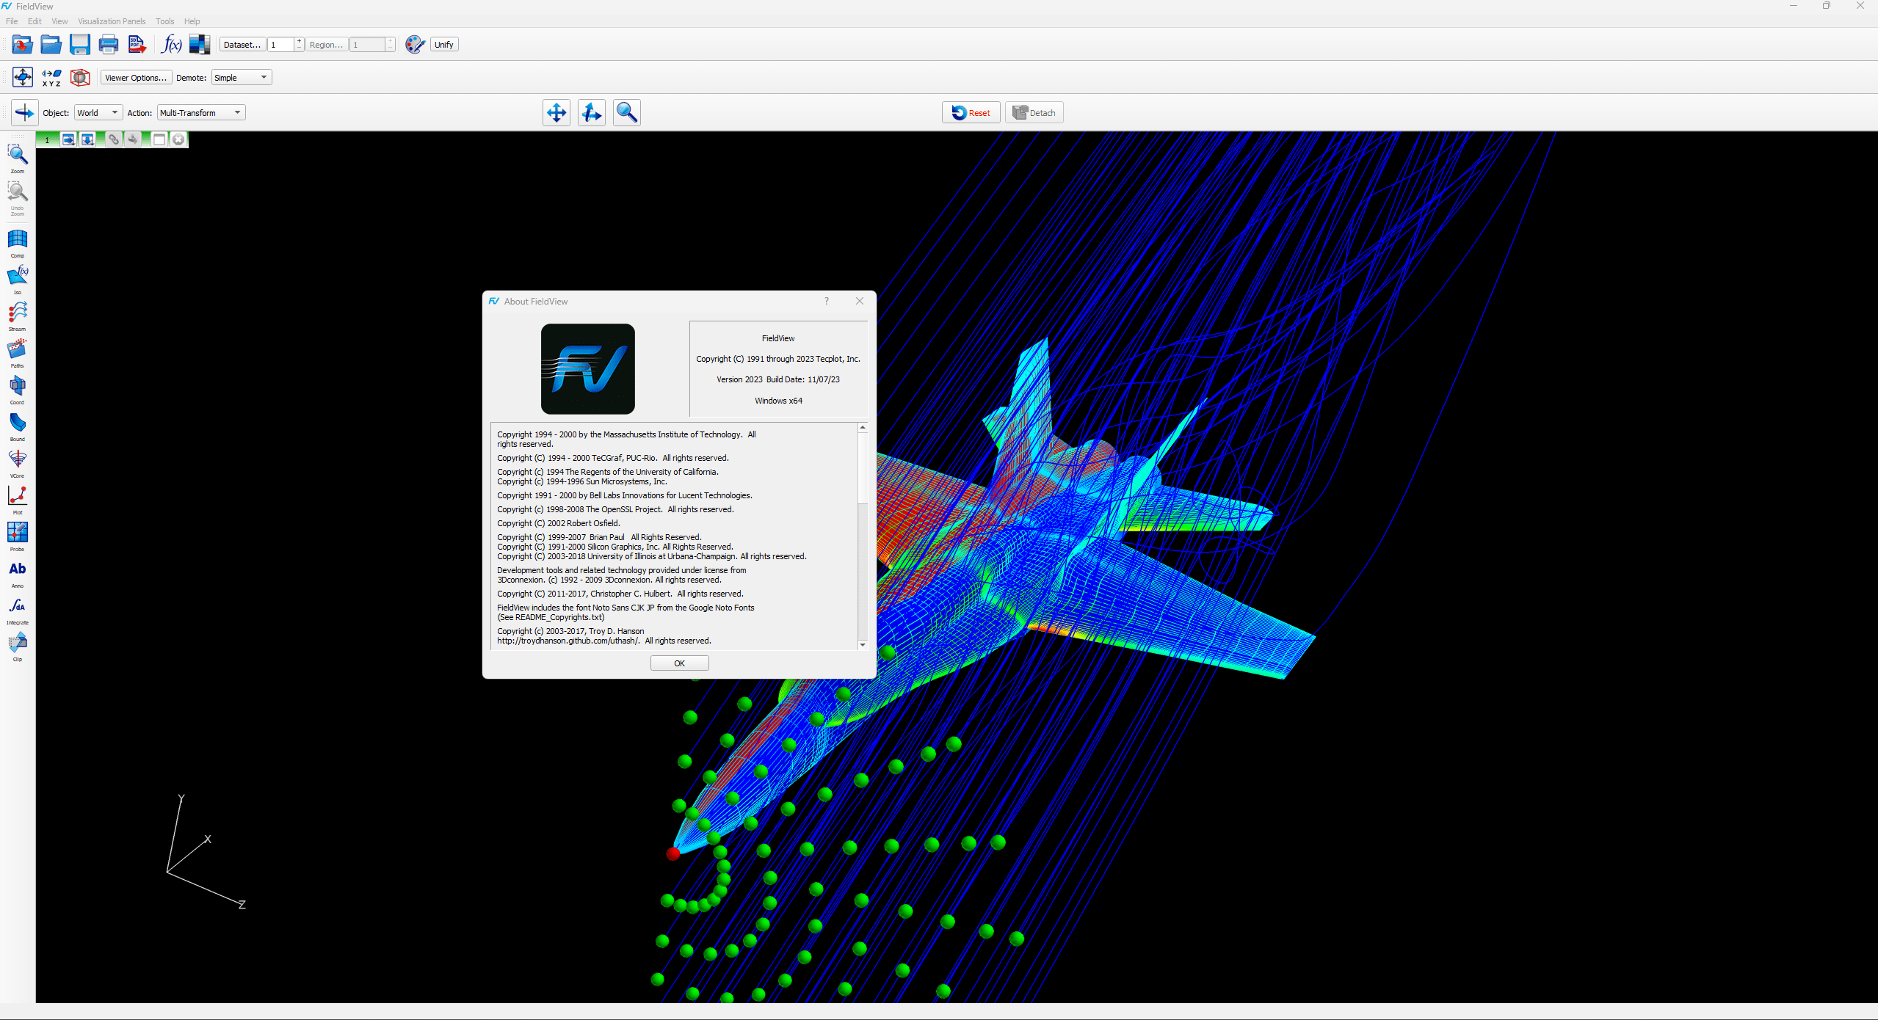The image size is (1878, 1020).
Task: Click the maximize window icon in viewport tab bar
Action: tap(159, 139)
